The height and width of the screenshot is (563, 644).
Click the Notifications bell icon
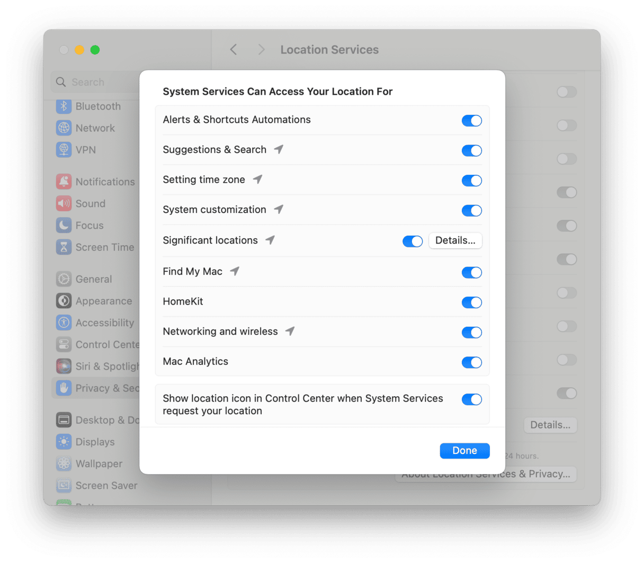64,182
